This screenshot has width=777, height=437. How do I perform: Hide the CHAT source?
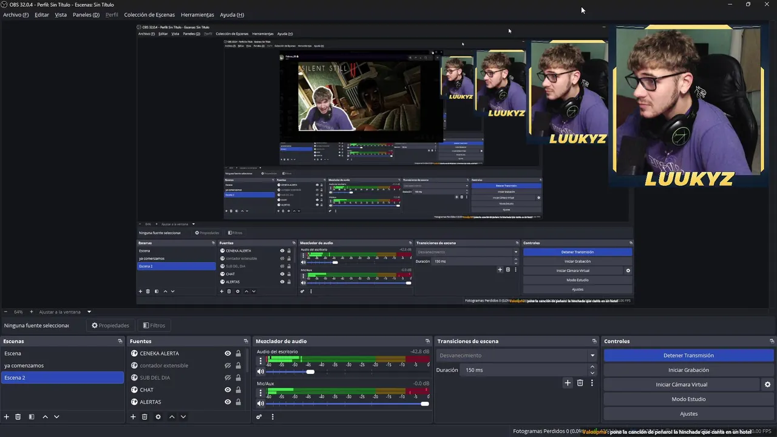pos(228,390)
